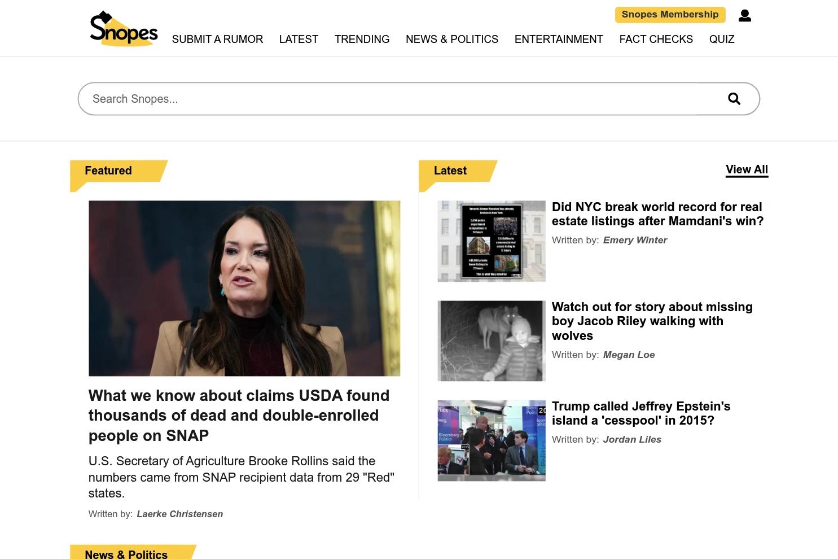Open the featured Brooke Rollins photo

[244, 289]
